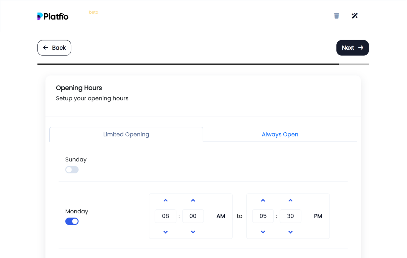This screenshot has height=258, width=407.
Task: Increase Monday opening minutes with up arrow
Action: point(193,200)
